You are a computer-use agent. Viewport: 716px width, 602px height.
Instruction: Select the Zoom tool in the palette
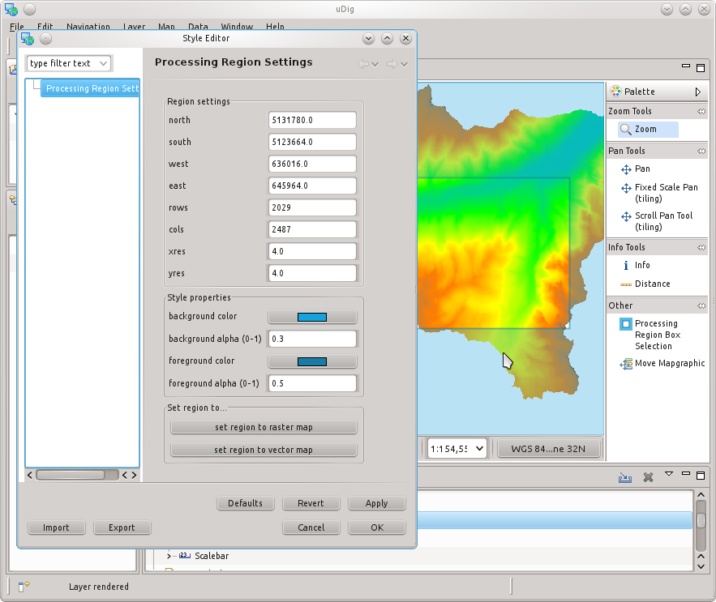click(x=648, y=129)
